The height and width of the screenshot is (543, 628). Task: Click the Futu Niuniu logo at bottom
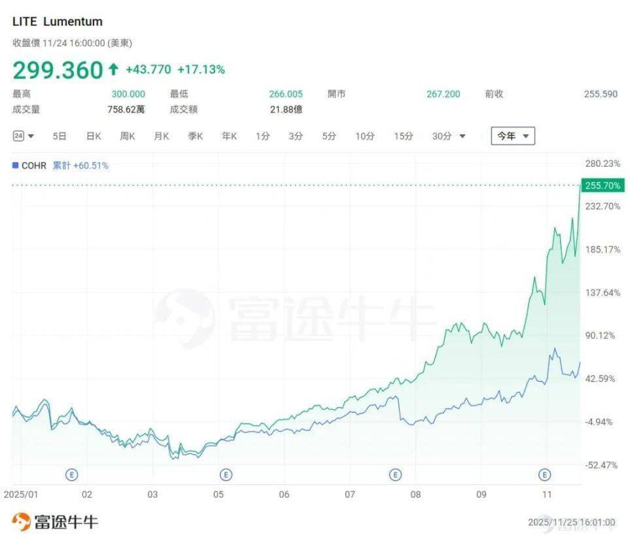(x=56, y=521)
